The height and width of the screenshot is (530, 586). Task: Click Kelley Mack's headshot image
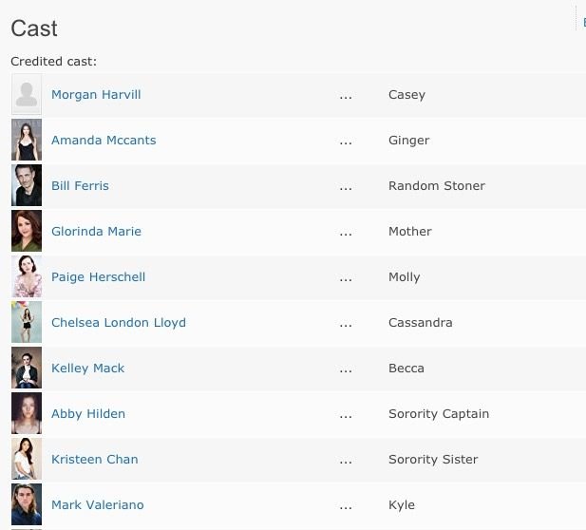point(27,369)
